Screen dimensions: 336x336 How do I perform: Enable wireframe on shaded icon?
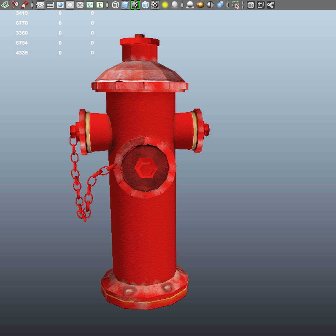point(145,5)
